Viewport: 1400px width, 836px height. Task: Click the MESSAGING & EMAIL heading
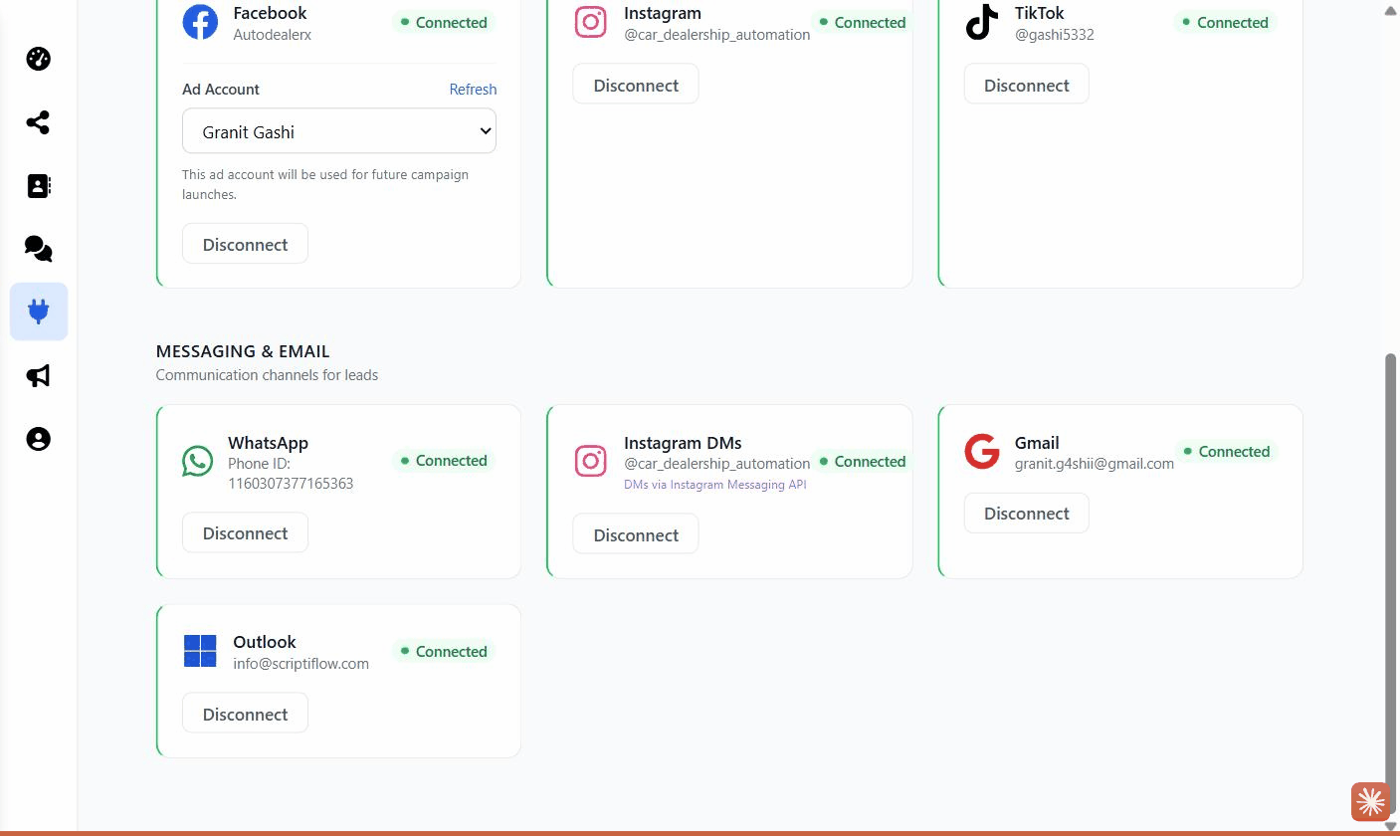pyautogui.click(x=243, y=351)
